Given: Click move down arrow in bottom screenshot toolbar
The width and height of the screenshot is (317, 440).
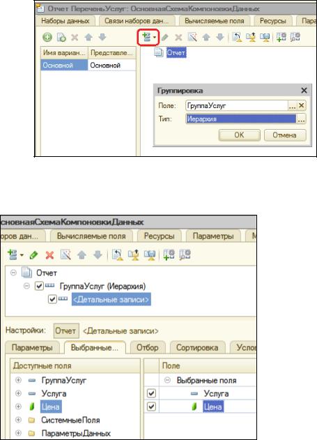Looking at the screenshot, I should coord(98,255).
